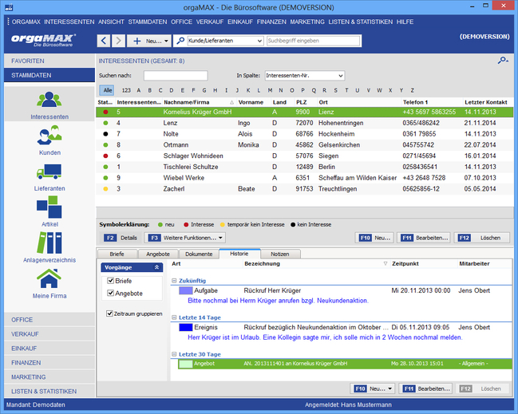Image resolution: width=518 pixels, height=414 pixels.
Task: Click the yellow status dot of Zacherl
Action: (x=105, y=189)
